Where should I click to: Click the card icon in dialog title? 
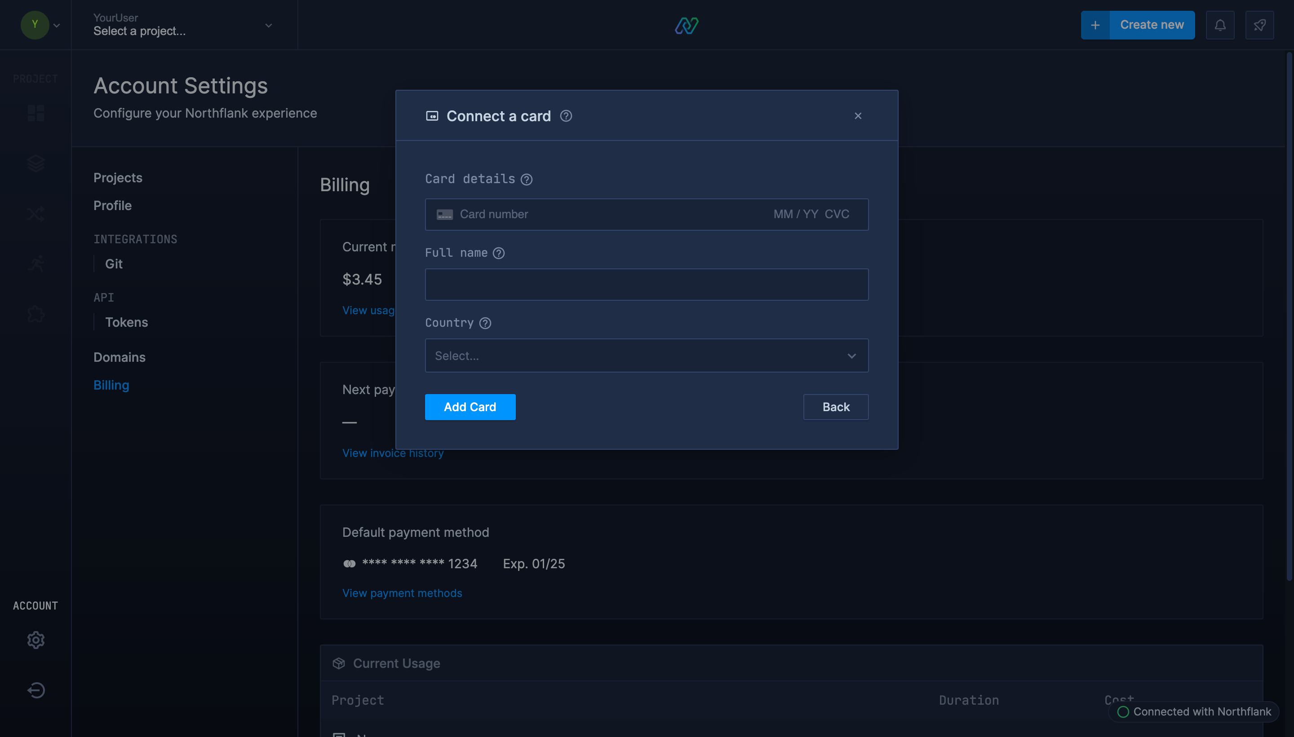pyautogui.click(x=432, y=116)
